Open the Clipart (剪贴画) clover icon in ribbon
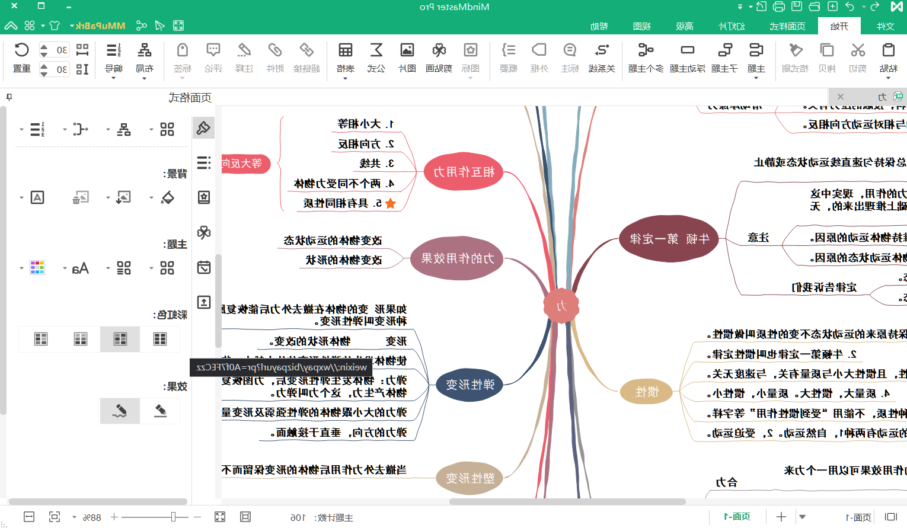This screenshot has width=907, height=528. click(439, 50)
